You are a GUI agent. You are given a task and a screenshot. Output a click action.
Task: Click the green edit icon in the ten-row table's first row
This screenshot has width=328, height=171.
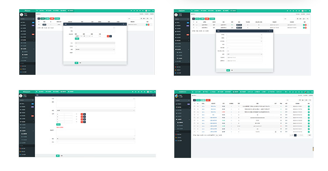pos(309,107)
